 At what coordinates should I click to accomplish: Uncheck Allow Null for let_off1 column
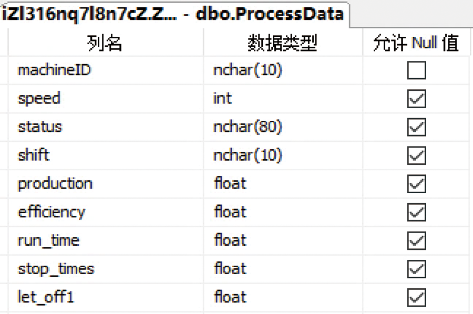coord(416,297)
